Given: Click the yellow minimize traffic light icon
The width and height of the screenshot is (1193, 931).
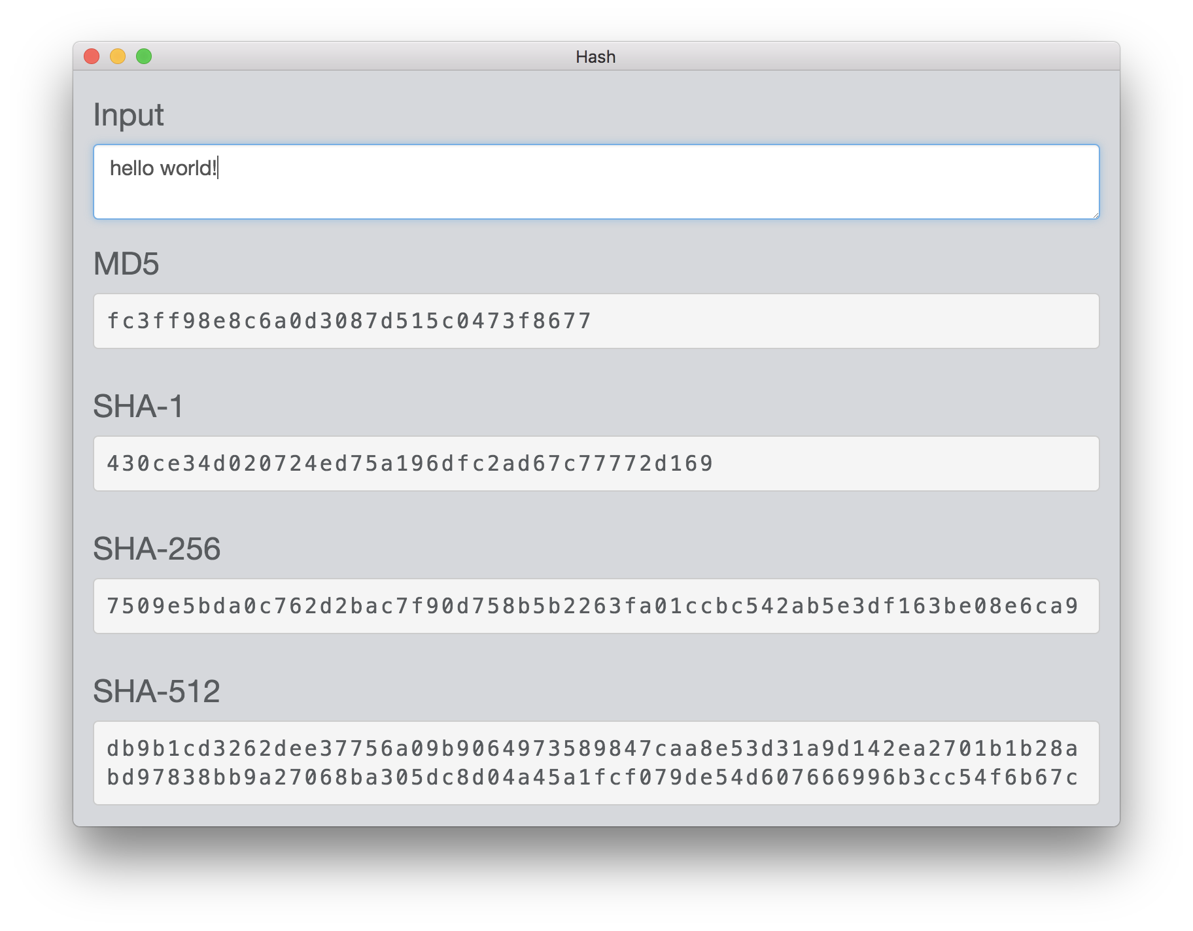Looking at the screenshot, I should (118, 56).
